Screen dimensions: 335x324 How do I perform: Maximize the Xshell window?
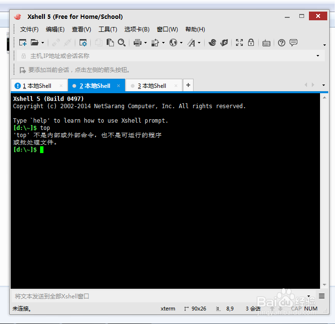[302, 16]
